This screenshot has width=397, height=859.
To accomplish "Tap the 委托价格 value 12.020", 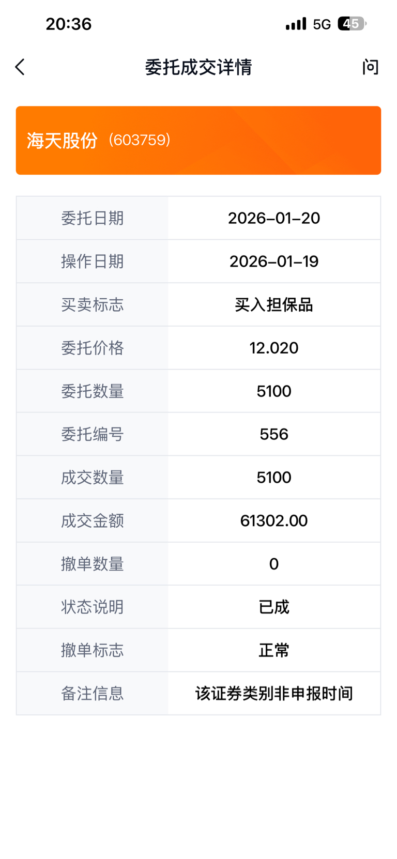I will (274, 348).
